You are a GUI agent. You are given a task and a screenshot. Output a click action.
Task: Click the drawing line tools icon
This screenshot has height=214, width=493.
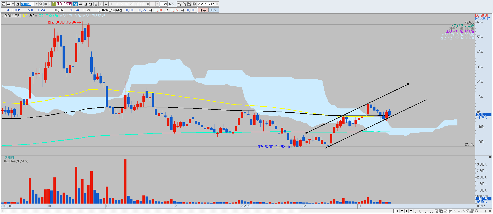point(184,4)
